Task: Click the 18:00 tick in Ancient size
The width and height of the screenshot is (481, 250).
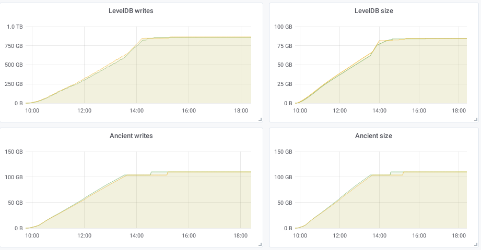Action: 459,235
